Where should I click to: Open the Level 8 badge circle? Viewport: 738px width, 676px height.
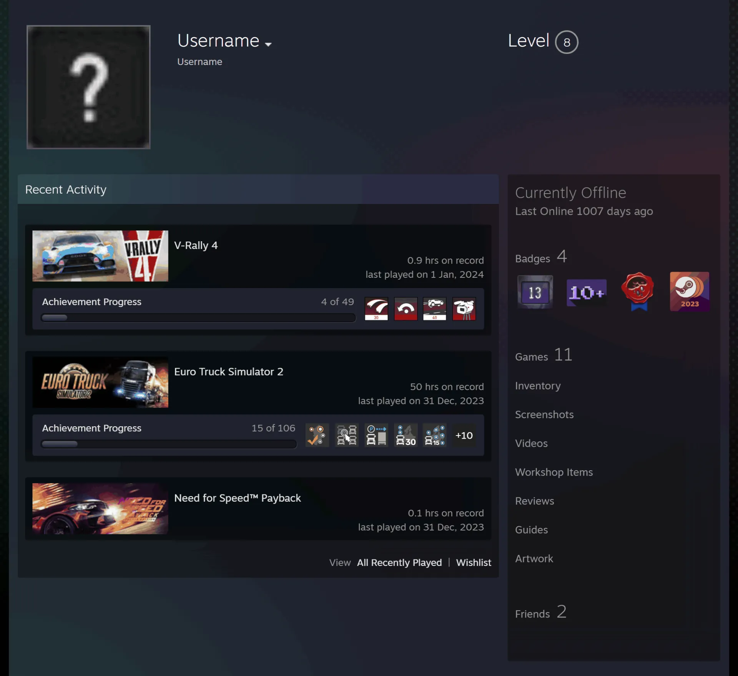coord(567,42)
